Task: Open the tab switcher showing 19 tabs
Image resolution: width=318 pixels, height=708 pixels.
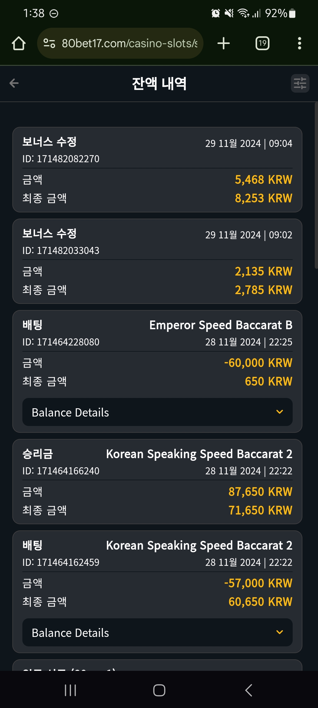Action: point(262,43)
